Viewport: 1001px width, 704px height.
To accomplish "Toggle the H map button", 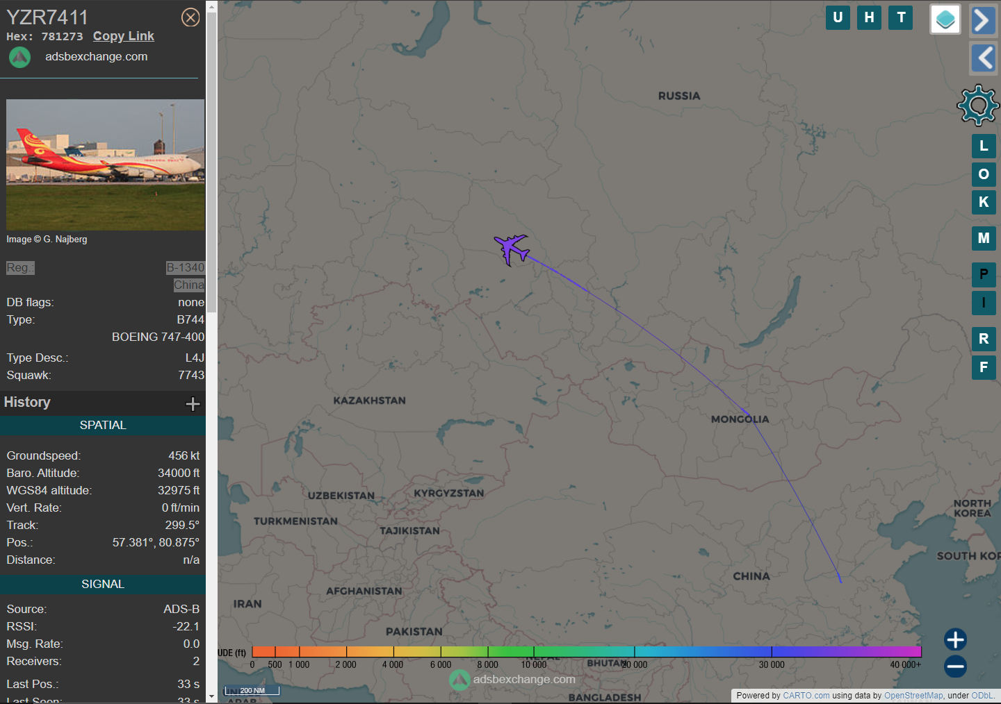I will pyautogui.click(x=869, y=17).
